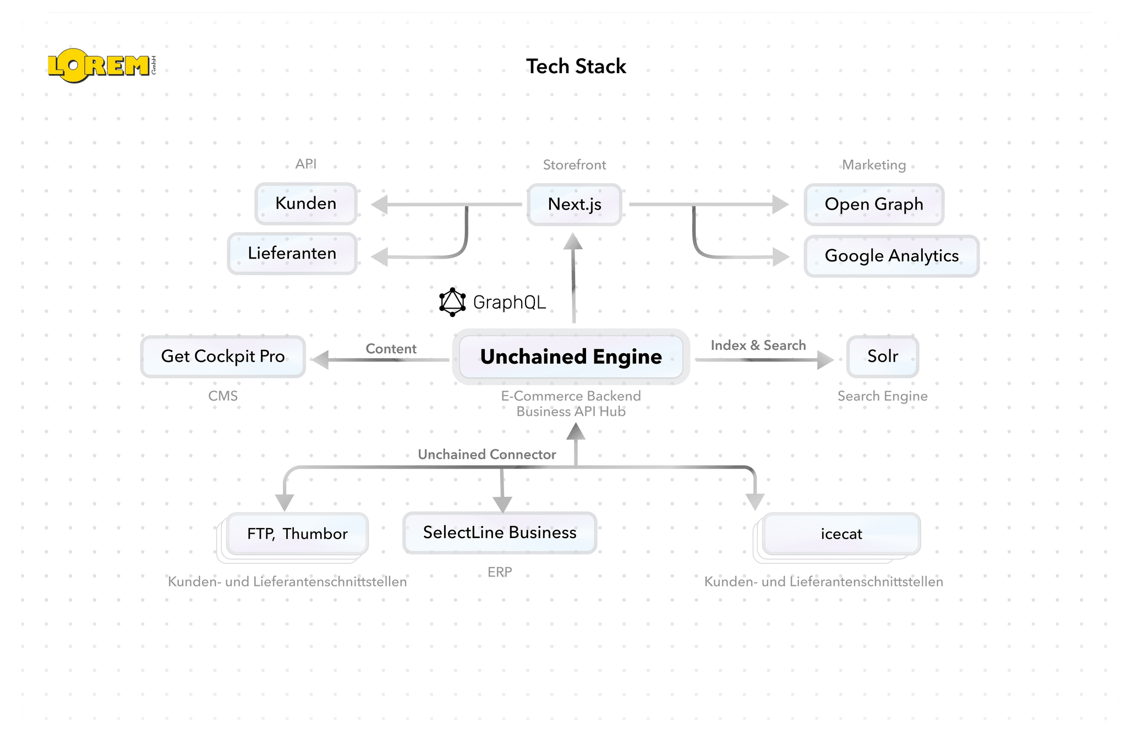The width and height of the screenshot is (1127, 741).
Task: Click the API label above Kunden
Action: tap(306, 164)
